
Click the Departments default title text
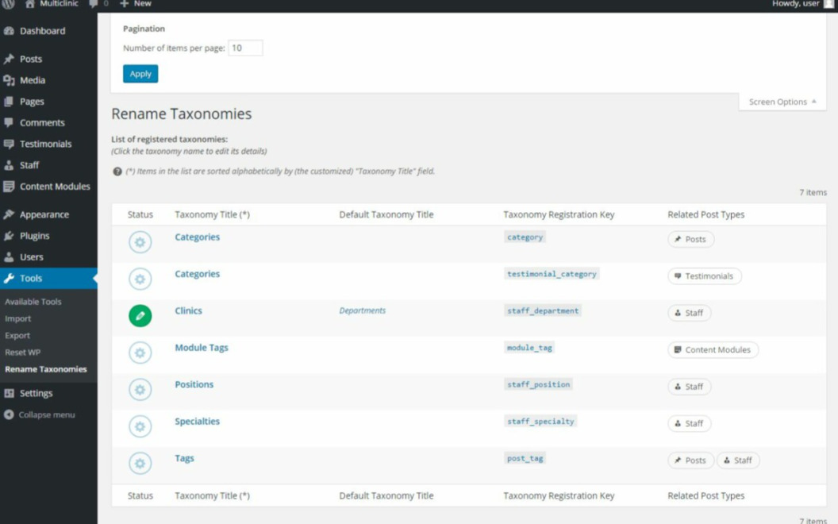[363, 310]
